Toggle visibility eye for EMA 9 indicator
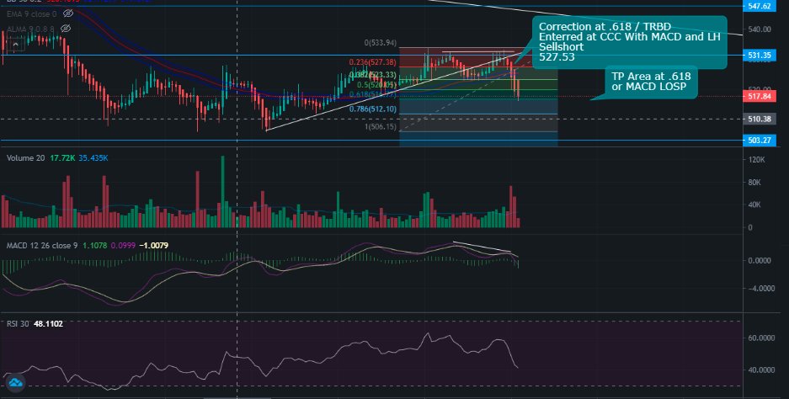Viewport: 789px width, 399px height. point(67,14)
